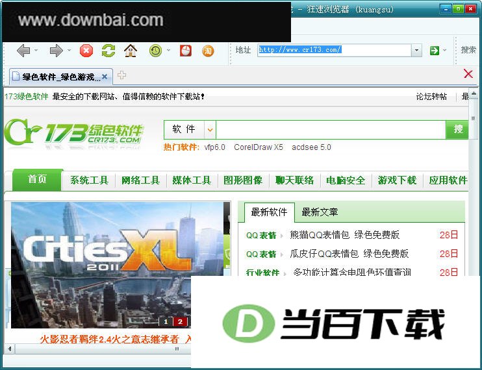The width and height of the screenshot is (482, 370).
Task: Open the 网络工具 category
Action: 140,180
